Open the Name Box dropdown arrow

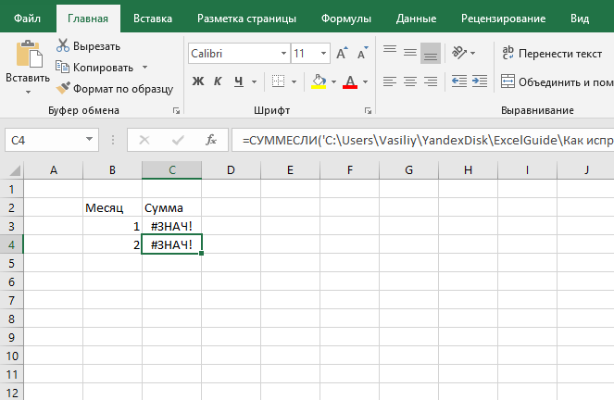coord(89,139)
